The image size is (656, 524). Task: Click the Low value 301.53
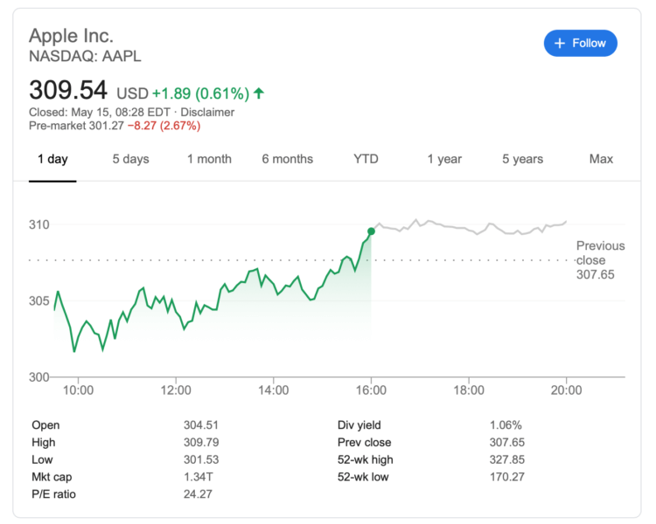pos(201,459)
